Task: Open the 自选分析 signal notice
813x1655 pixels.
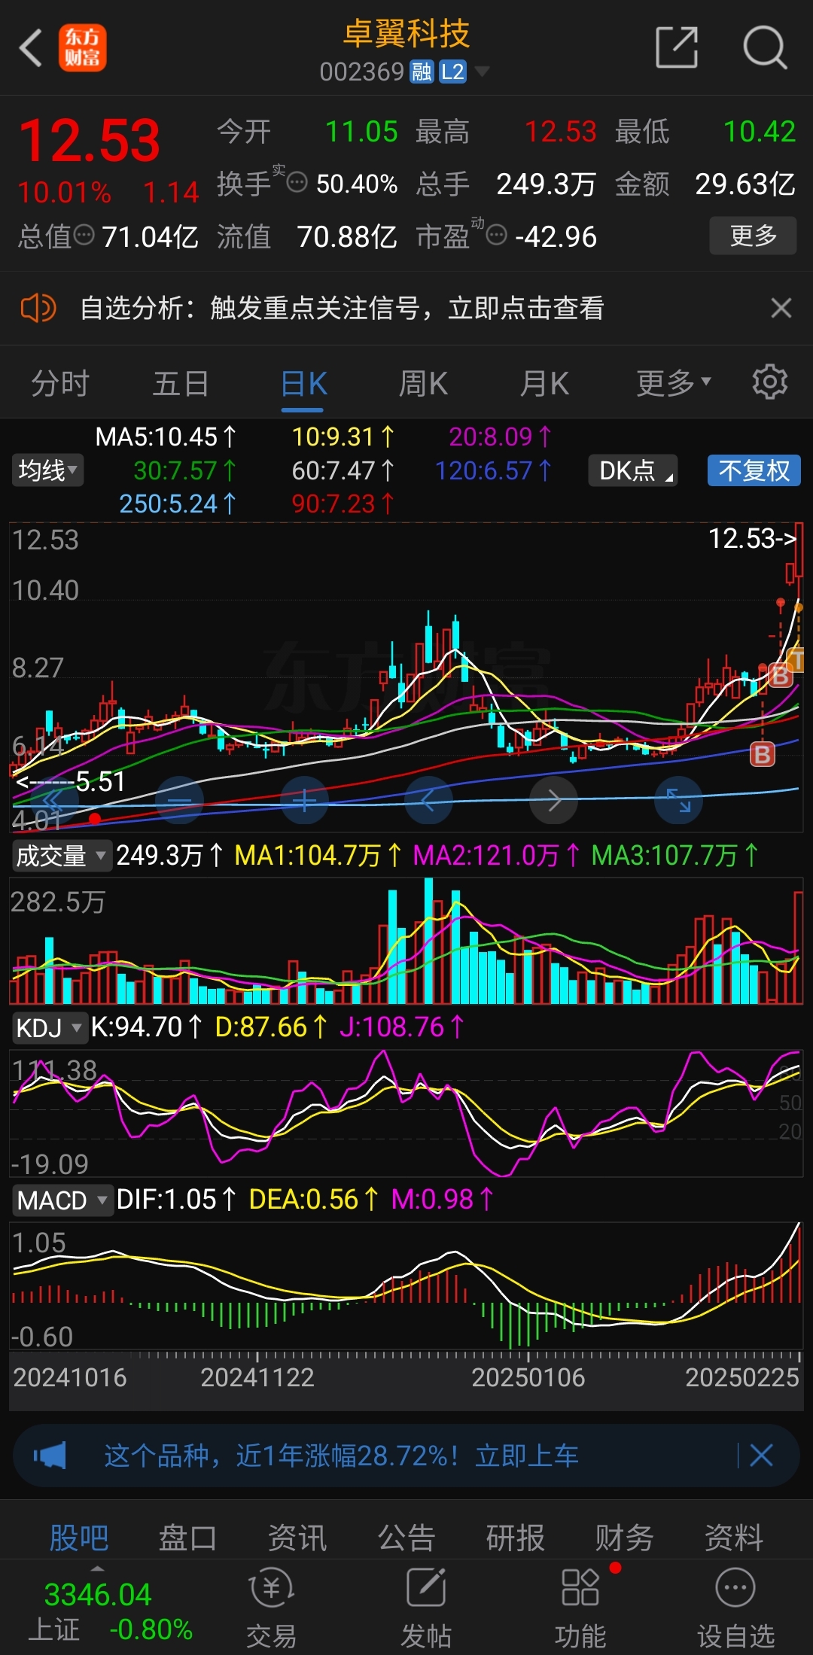Action: point(342,308)
